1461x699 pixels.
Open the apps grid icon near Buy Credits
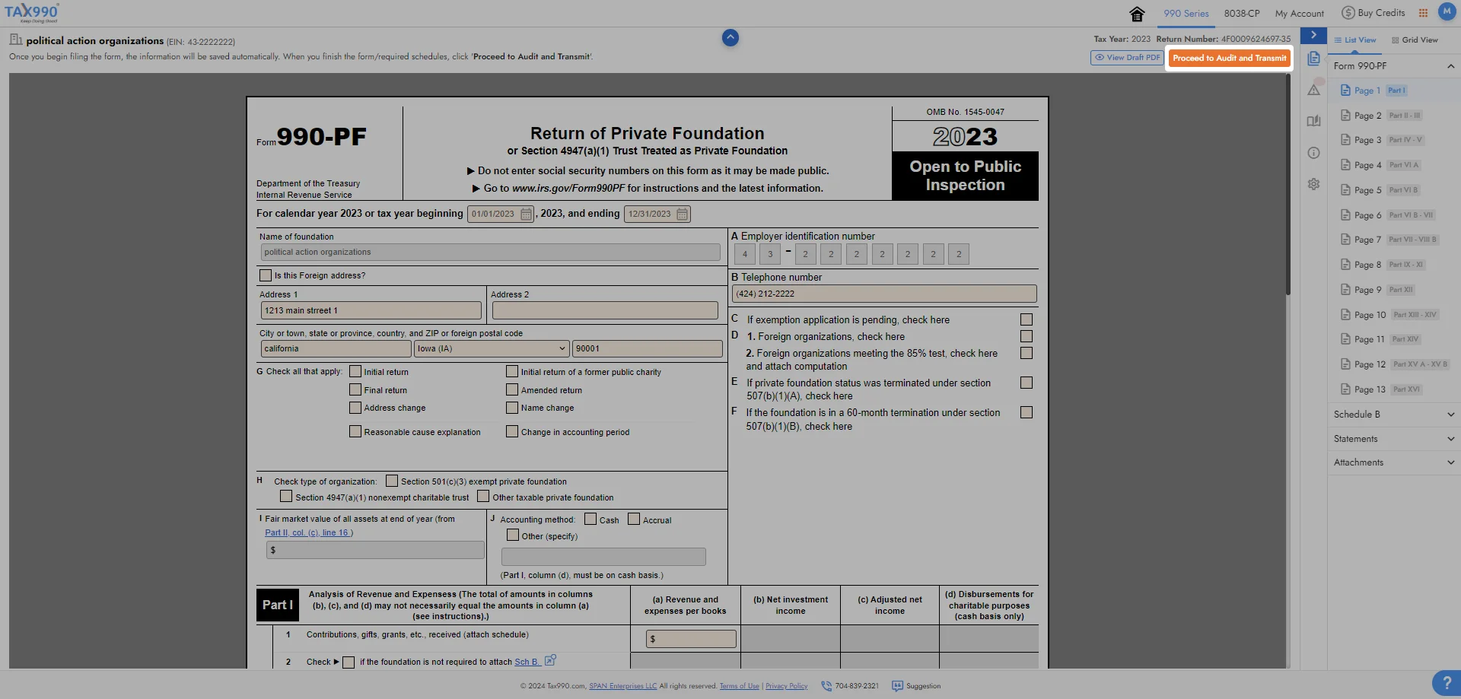tap(1424, 12)
